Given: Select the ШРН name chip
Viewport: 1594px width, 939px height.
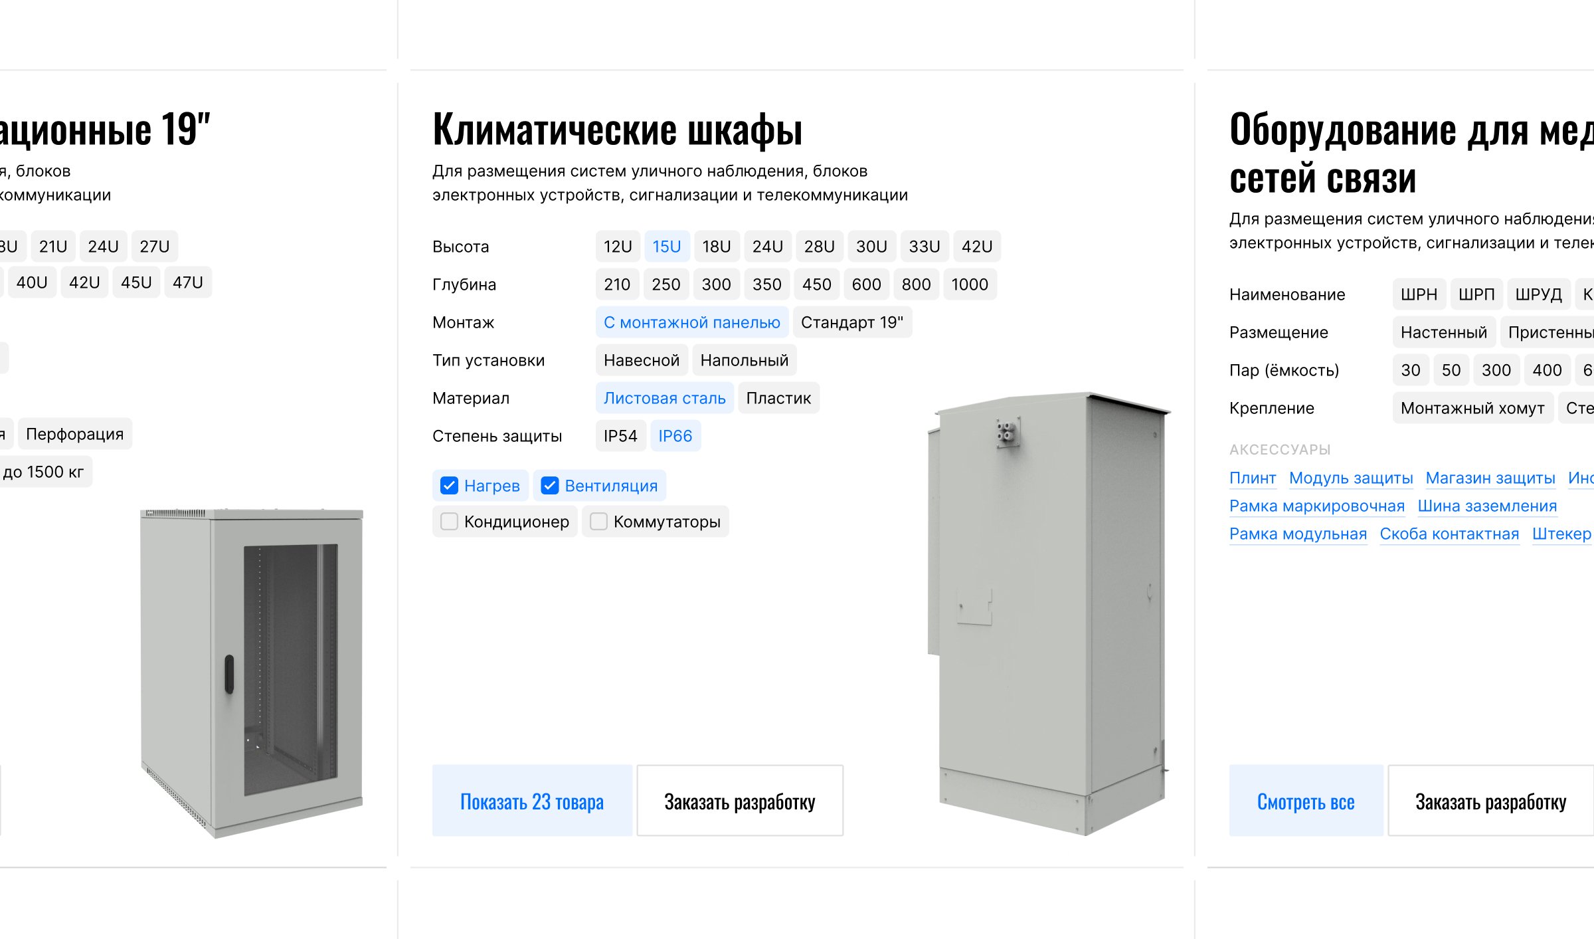Looking at the screenshot, I should click(x=1418, y=294).
